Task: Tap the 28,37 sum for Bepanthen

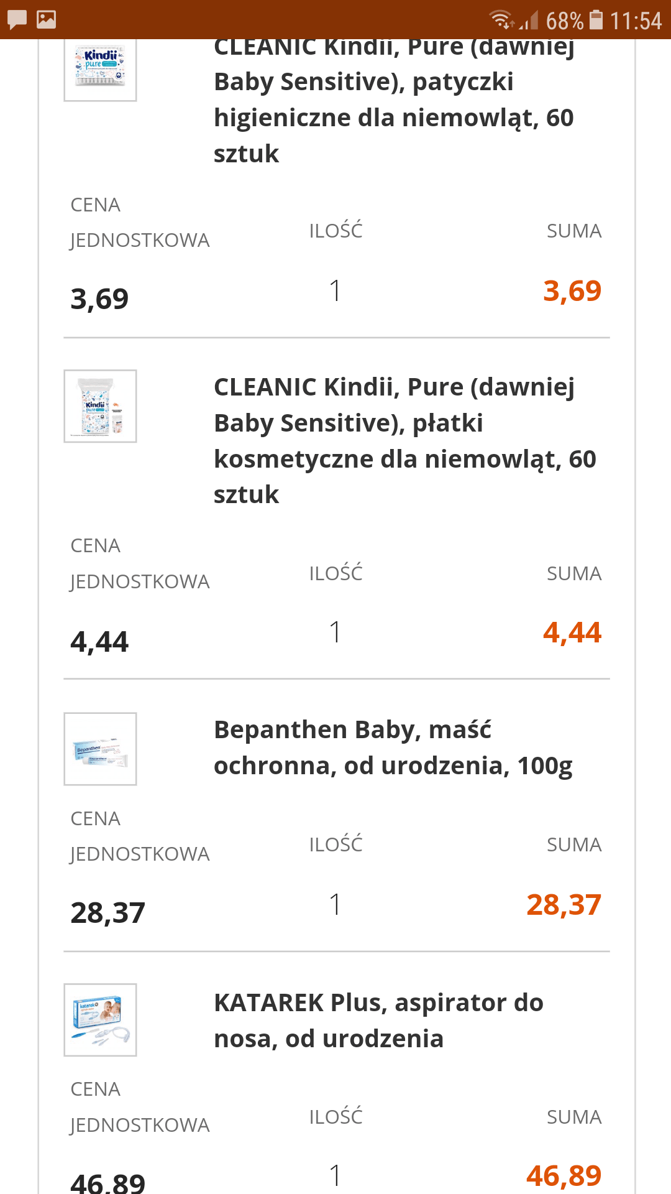Action: 564,905
